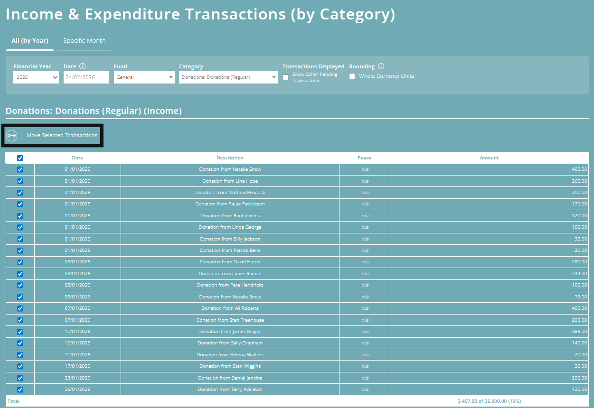Expand the Category selection dropdown
The width and height of the screenshot is (594, 408).
(228, 77)
